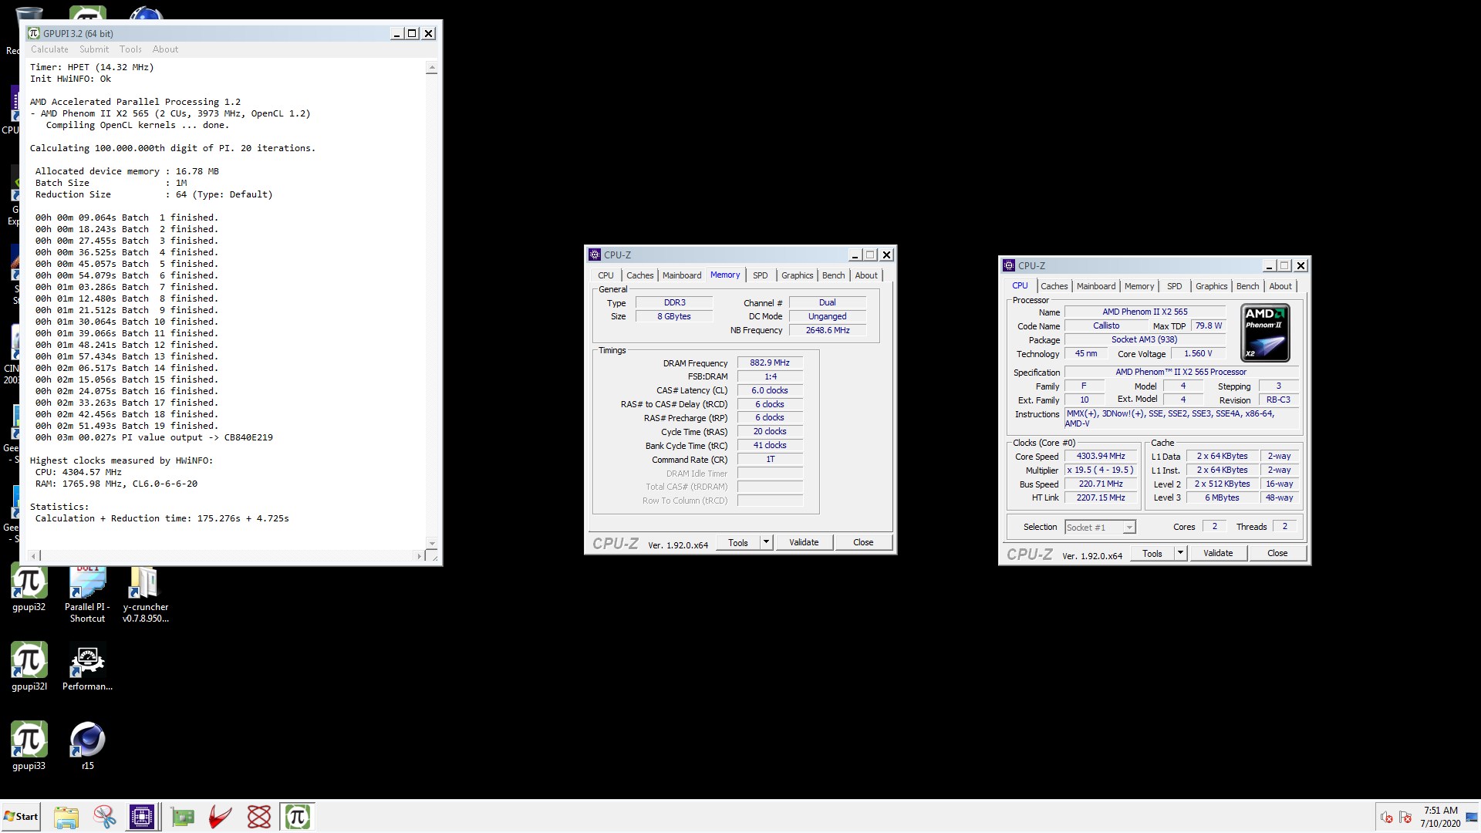Select the CPU tab in Memory CPU-Z window

point(606,275)
